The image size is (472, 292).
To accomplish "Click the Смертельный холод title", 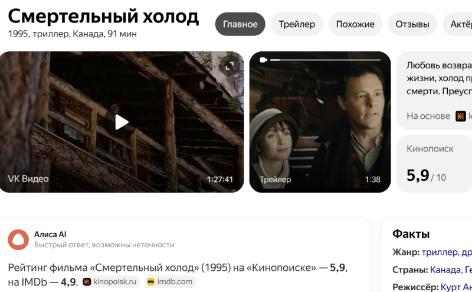I will pos(103,16).
